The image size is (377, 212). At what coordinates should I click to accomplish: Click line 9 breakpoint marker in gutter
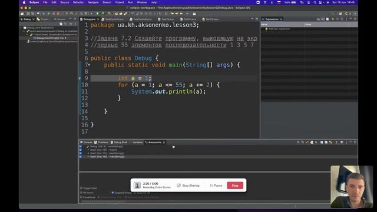[x=80, y=78]
